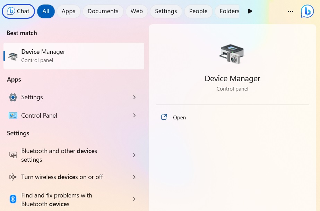The image size is (320, 211).
Task: Click the Device Manager icon in Best match
Action: click(13, 56)
